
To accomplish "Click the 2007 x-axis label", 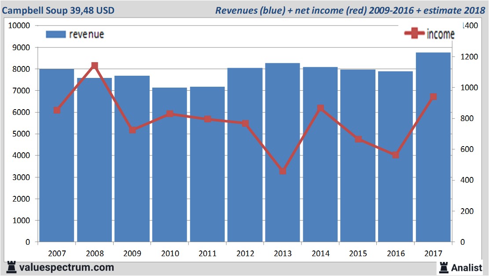I will tap(57, 253).
